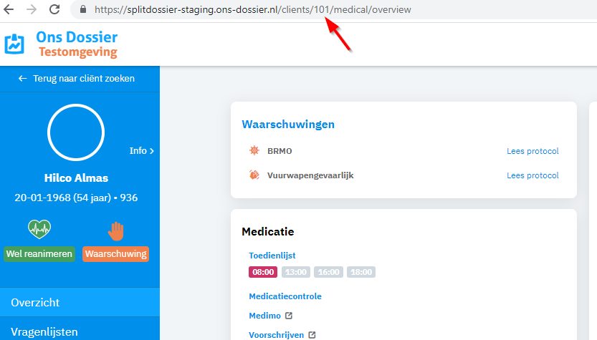This screenshot has height=340, width=597.
Task: Click the green heart reanimation icon
Action: click(x=39, y=229)
